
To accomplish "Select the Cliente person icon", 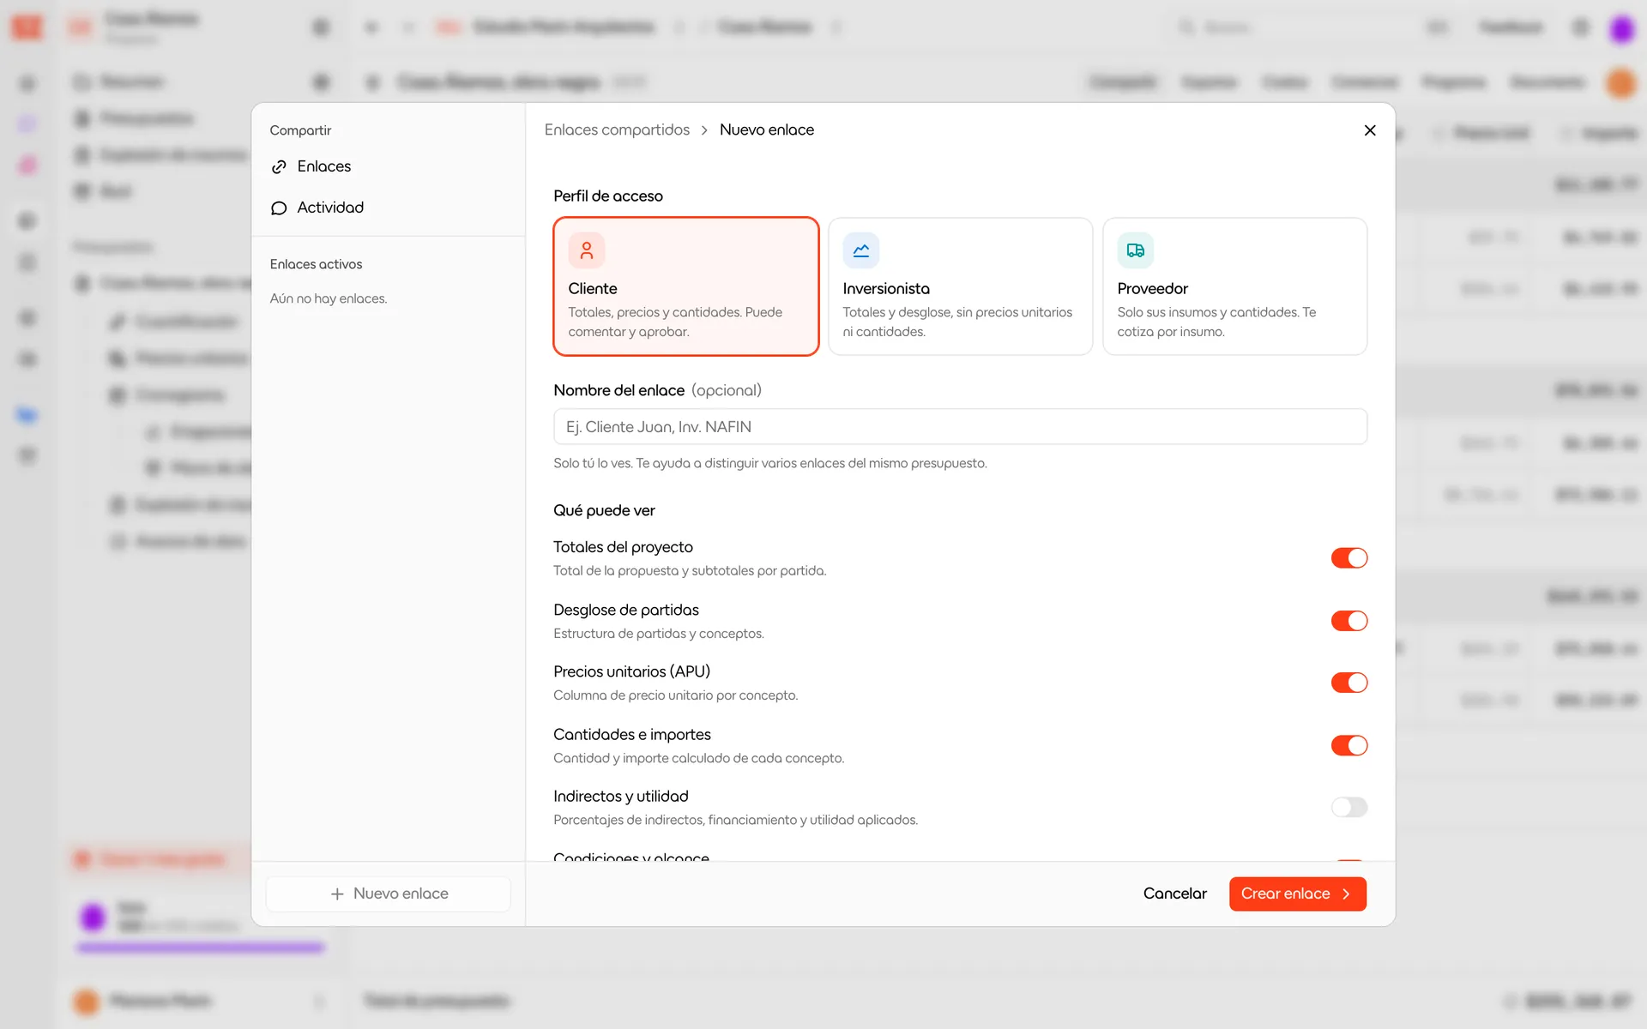I will (587, 250).
